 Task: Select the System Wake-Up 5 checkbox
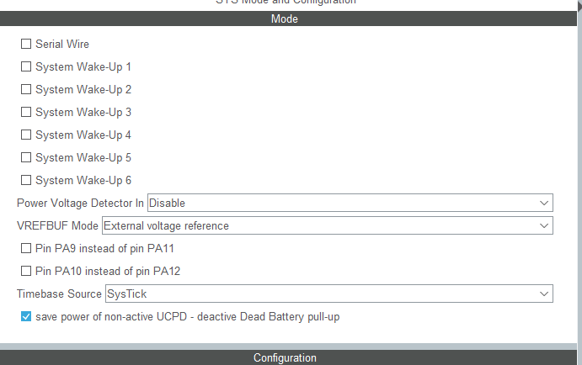(x=26, y=157)
